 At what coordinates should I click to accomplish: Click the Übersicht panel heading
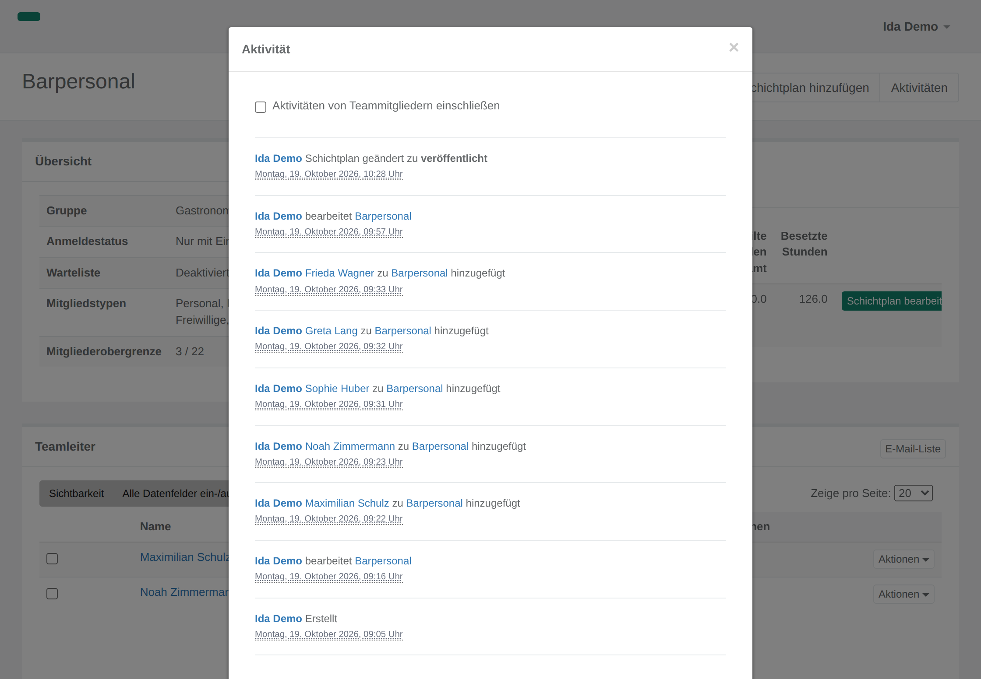coord(64,161)
